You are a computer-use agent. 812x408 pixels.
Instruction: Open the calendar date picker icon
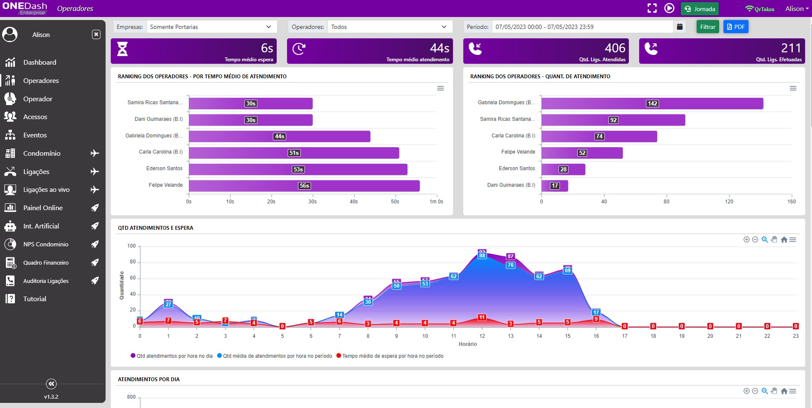pyautogui.click(x=680, y=27)
